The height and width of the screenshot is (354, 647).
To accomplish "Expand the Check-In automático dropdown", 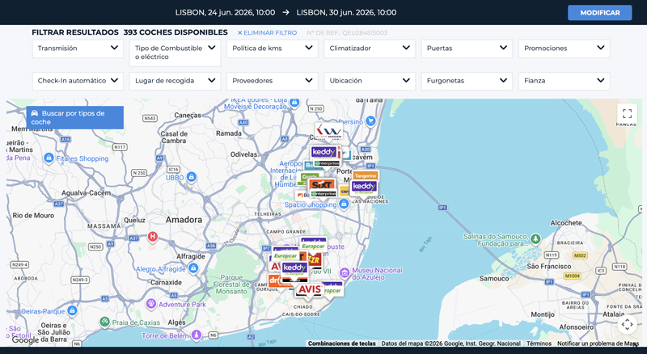I will point(78,81).
